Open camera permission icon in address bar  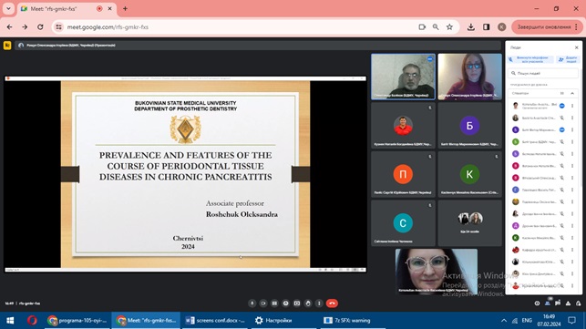click(x=422, y=27)
